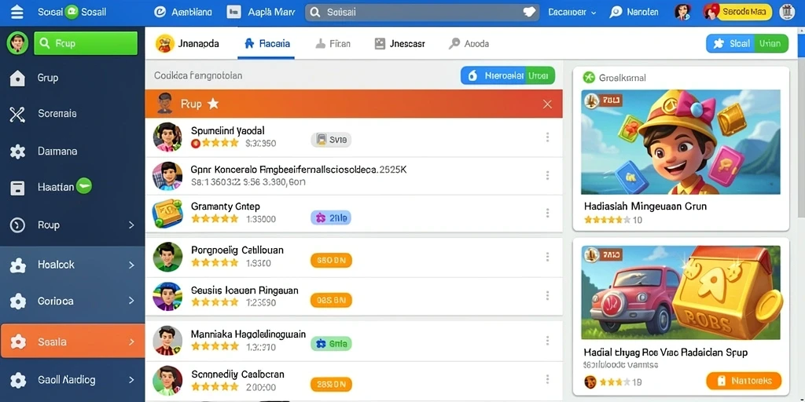This screenshot has width=805, height=402.
Task: Close the orange Rcup banner
Action: [x=547, y=104]
